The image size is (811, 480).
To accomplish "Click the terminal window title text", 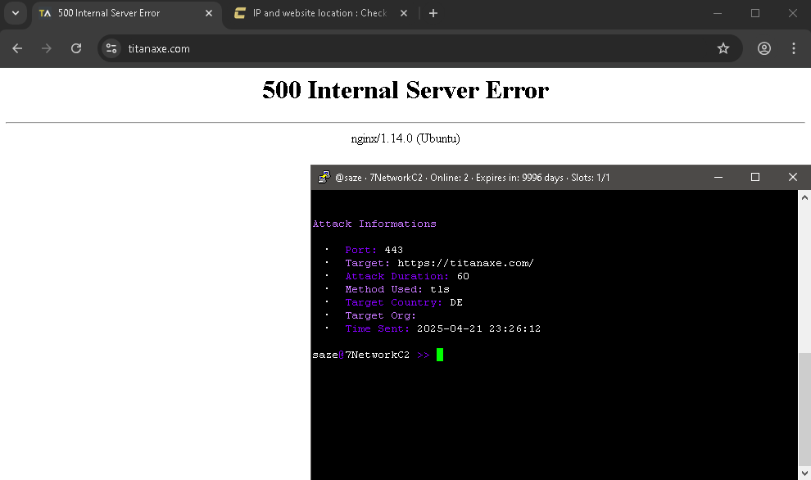I will coord(472,178).
